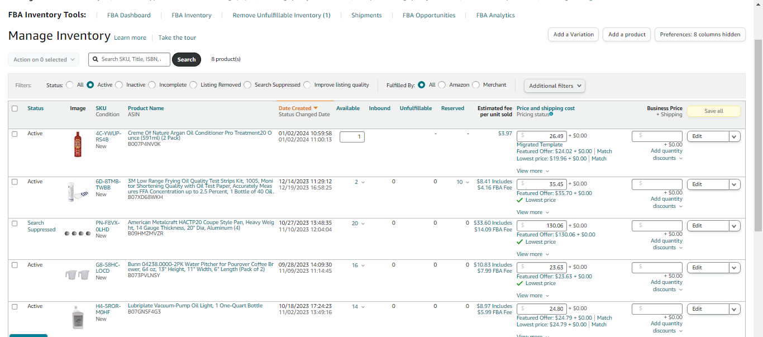The image size is (763, 337).
Task: Open FBA Opportunities tab
Action: [x=429, y=16]
